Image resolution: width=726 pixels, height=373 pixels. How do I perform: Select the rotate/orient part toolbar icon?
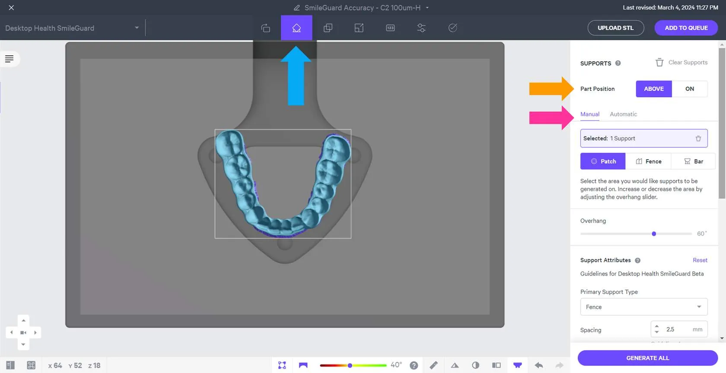point(265,28)
